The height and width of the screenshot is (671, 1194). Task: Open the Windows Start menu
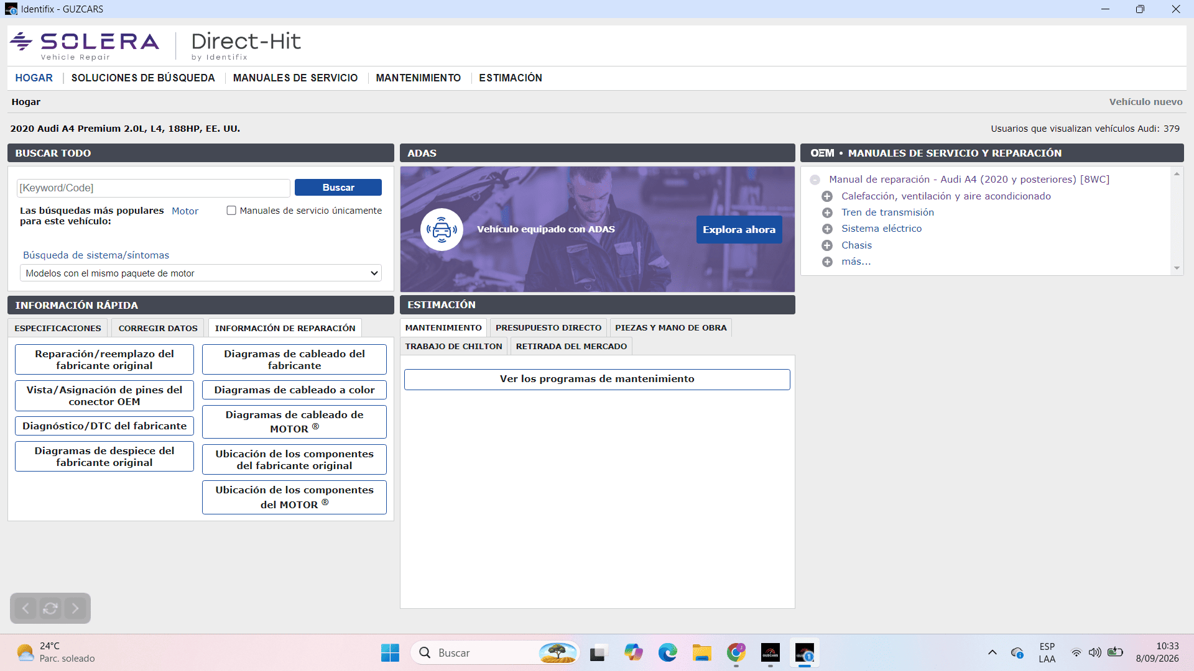390,653
